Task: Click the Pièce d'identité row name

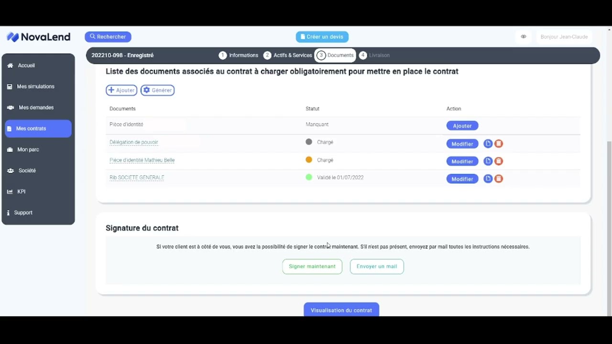Action: point(126,124)
